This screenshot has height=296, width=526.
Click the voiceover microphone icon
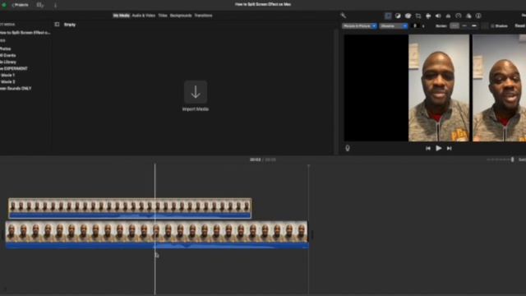tap(348, 148)
